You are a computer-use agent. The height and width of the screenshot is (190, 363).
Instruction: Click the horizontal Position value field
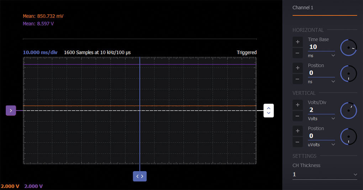[x=321, y=73]
